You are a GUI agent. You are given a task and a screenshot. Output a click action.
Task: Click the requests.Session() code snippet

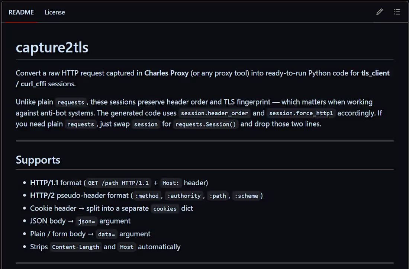tap(206, 124)
